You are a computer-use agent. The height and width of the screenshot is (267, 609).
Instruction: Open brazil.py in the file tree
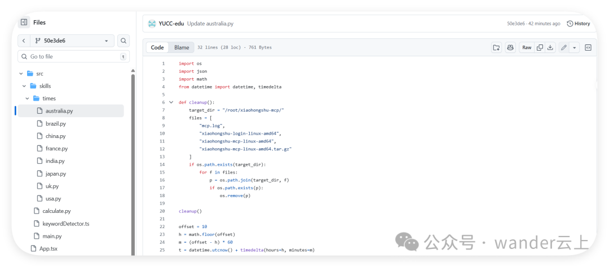[x=56, y=123]
